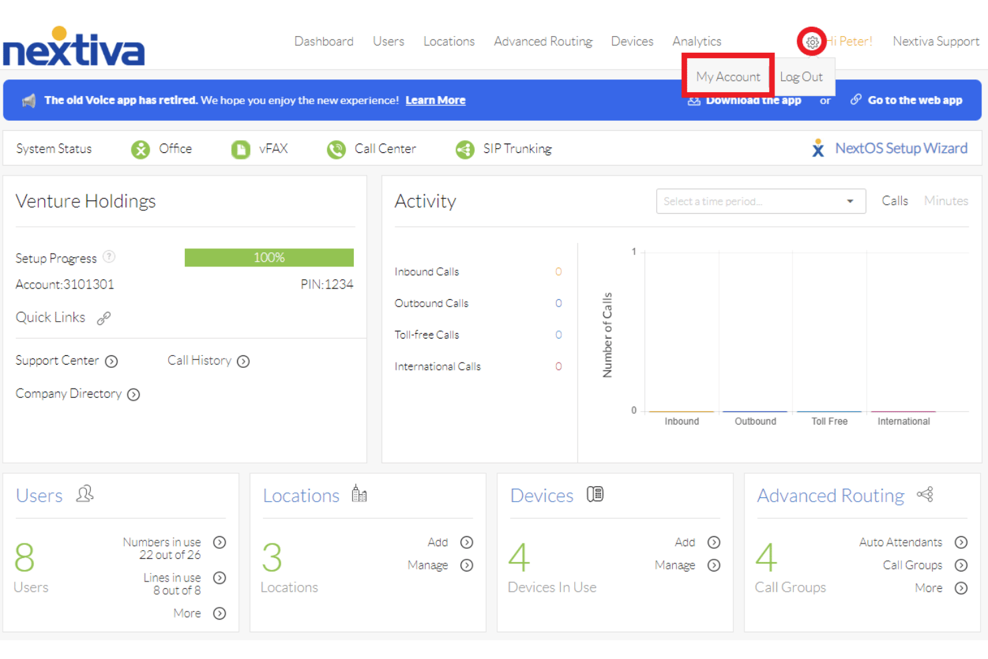The image size is (988, 659).
Task: Click the Setup Progress help icon
Action: [109, 256]
